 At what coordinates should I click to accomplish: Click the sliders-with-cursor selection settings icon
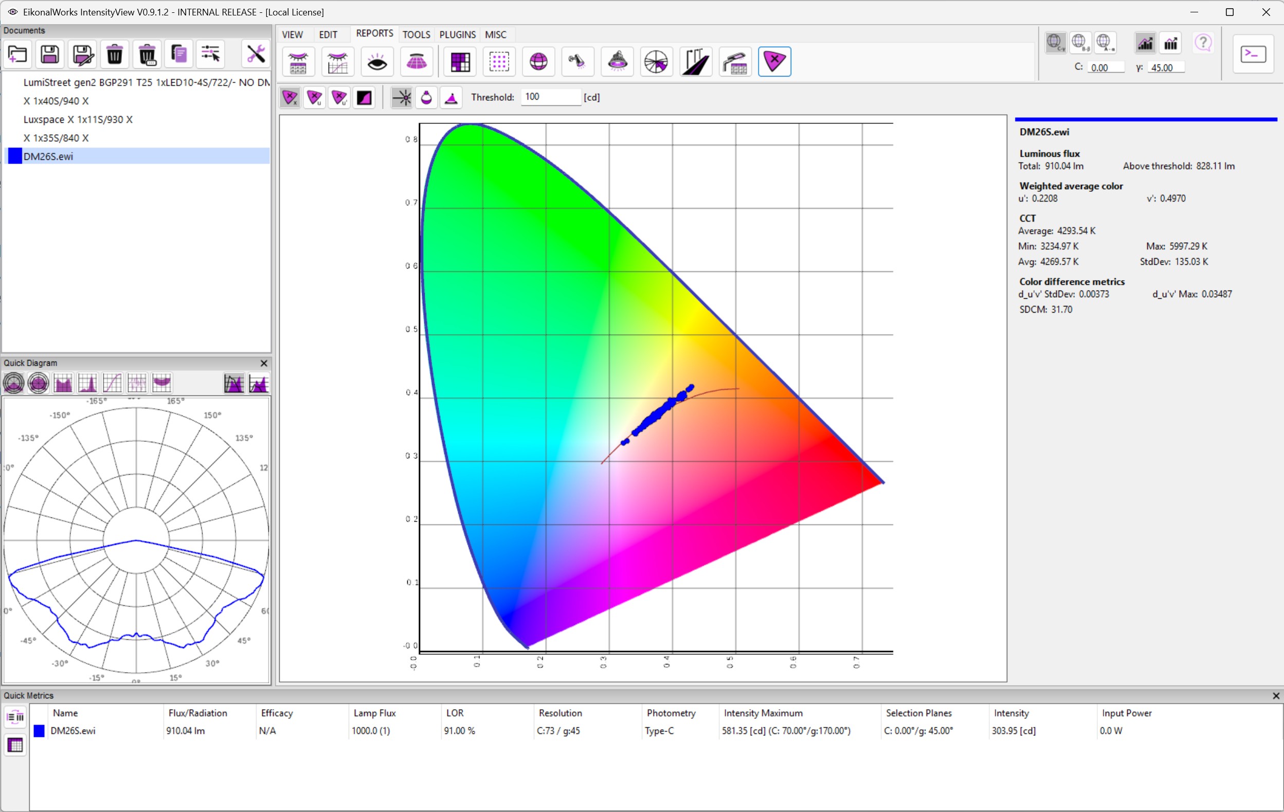click(x=211, y=55)
